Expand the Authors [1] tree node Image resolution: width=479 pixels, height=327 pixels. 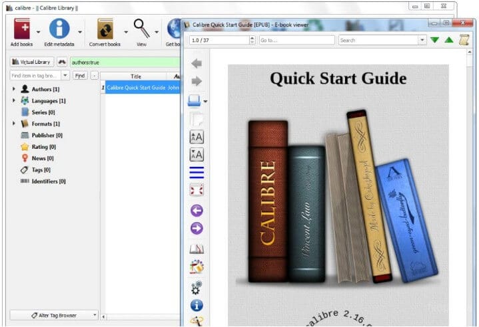(x=14, y=88)
